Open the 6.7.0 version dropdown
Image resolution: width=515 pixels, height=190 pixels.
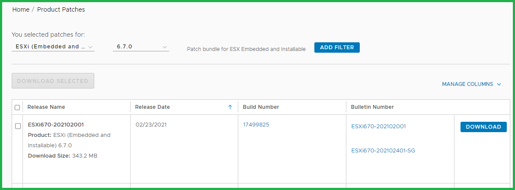(x=141, y=47)
